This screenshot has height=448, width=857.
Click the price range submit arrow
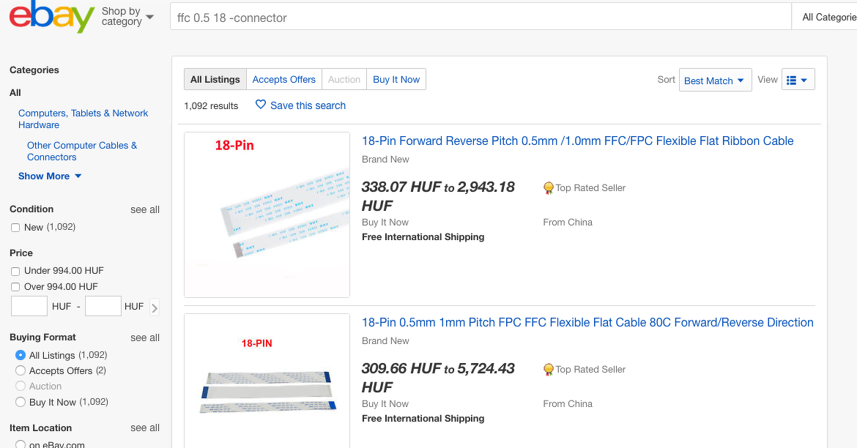[154, 307]
